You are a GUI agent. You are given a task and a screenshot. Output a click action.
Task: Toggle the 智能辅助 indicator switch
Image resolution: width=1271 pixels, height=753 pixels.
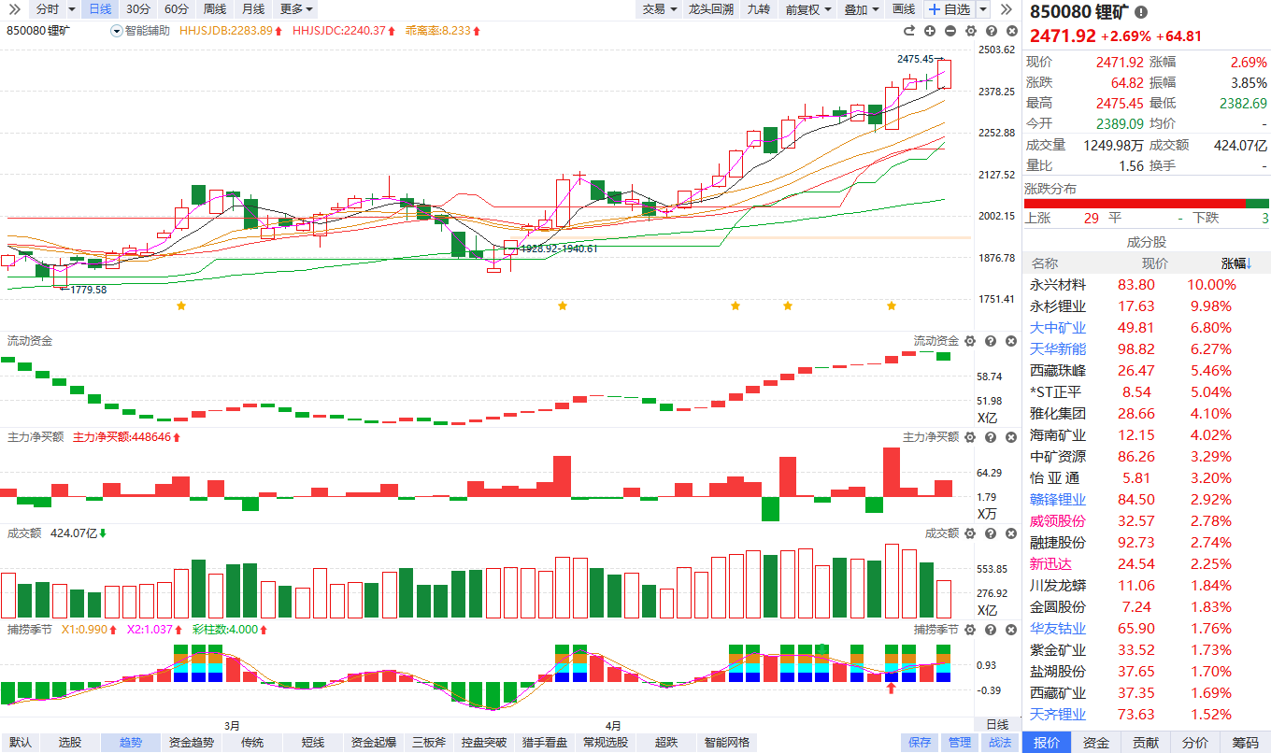point(117,31)
